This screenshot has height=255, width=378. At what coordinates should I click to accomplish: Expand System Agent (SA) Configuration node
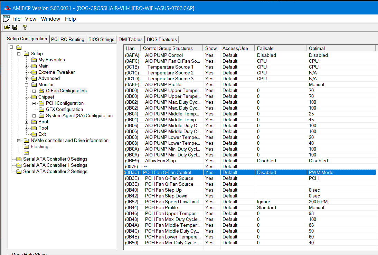click(x=34, y=116)
